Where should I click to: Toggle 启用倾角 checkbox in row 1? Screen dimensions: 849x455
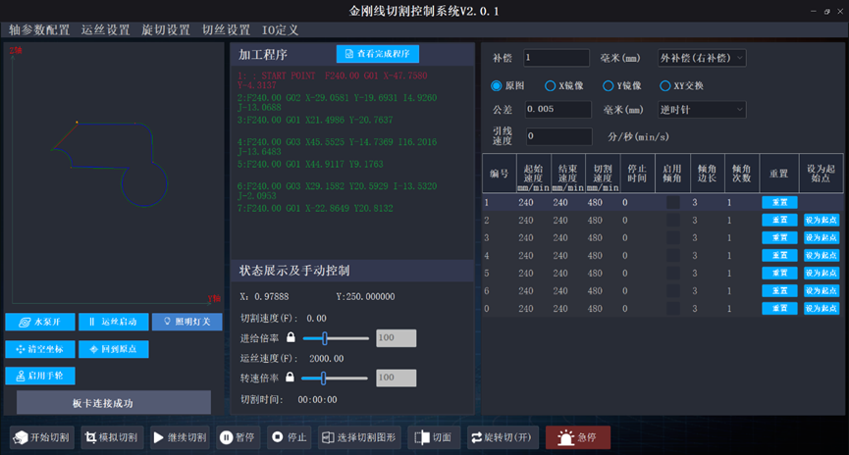click(673, 202)
